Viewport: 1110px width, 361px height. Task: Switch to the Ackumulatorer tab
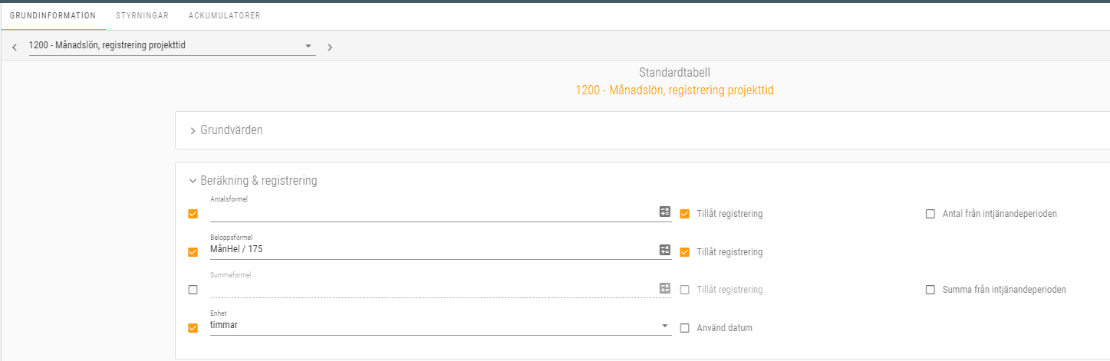[x=224, y=15]
